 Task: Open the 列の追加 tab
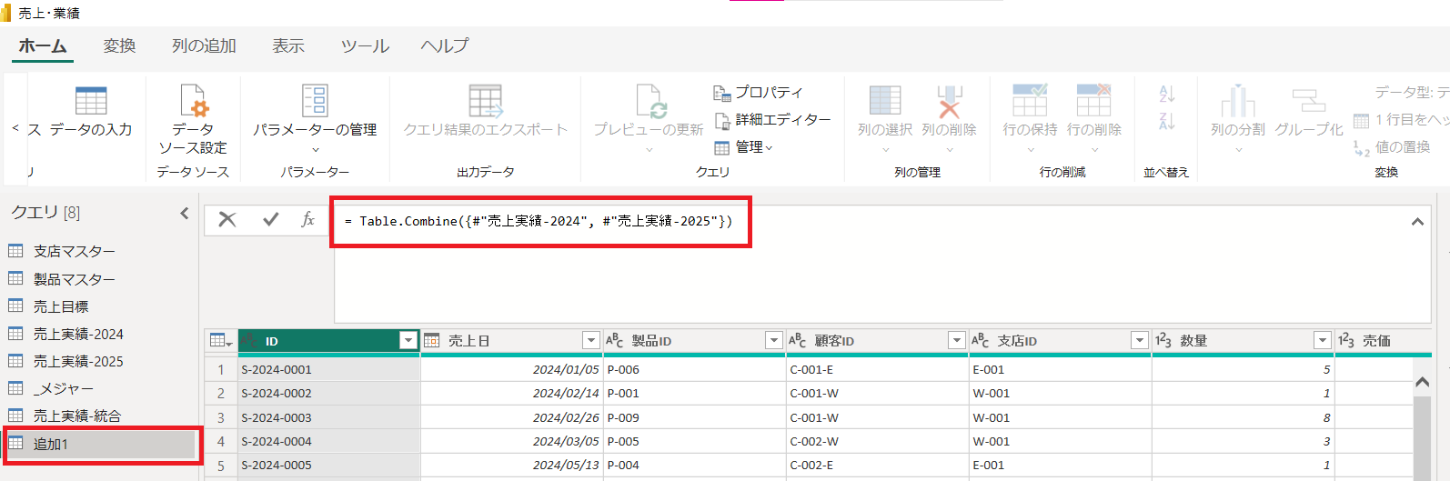(x=204, y=45)
